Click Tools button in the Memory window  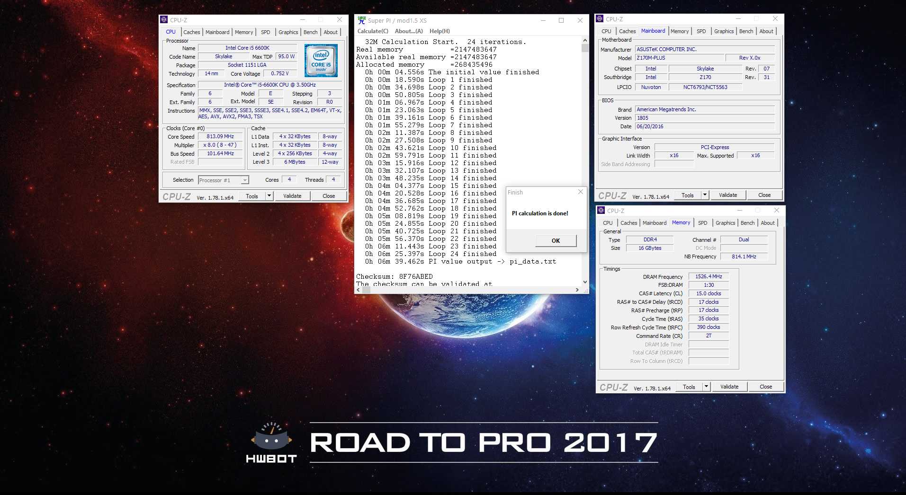(689, 387)
